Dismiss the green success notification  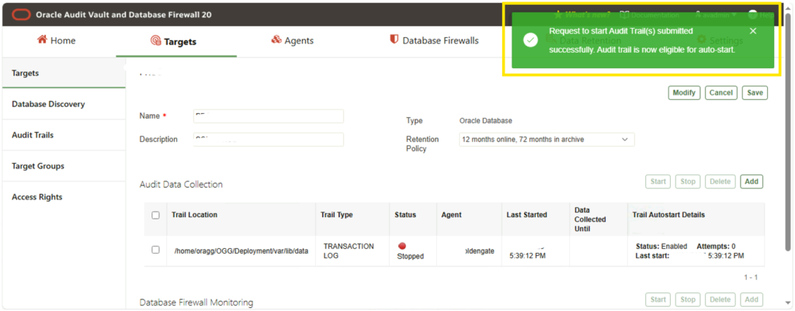pos(753,31)
